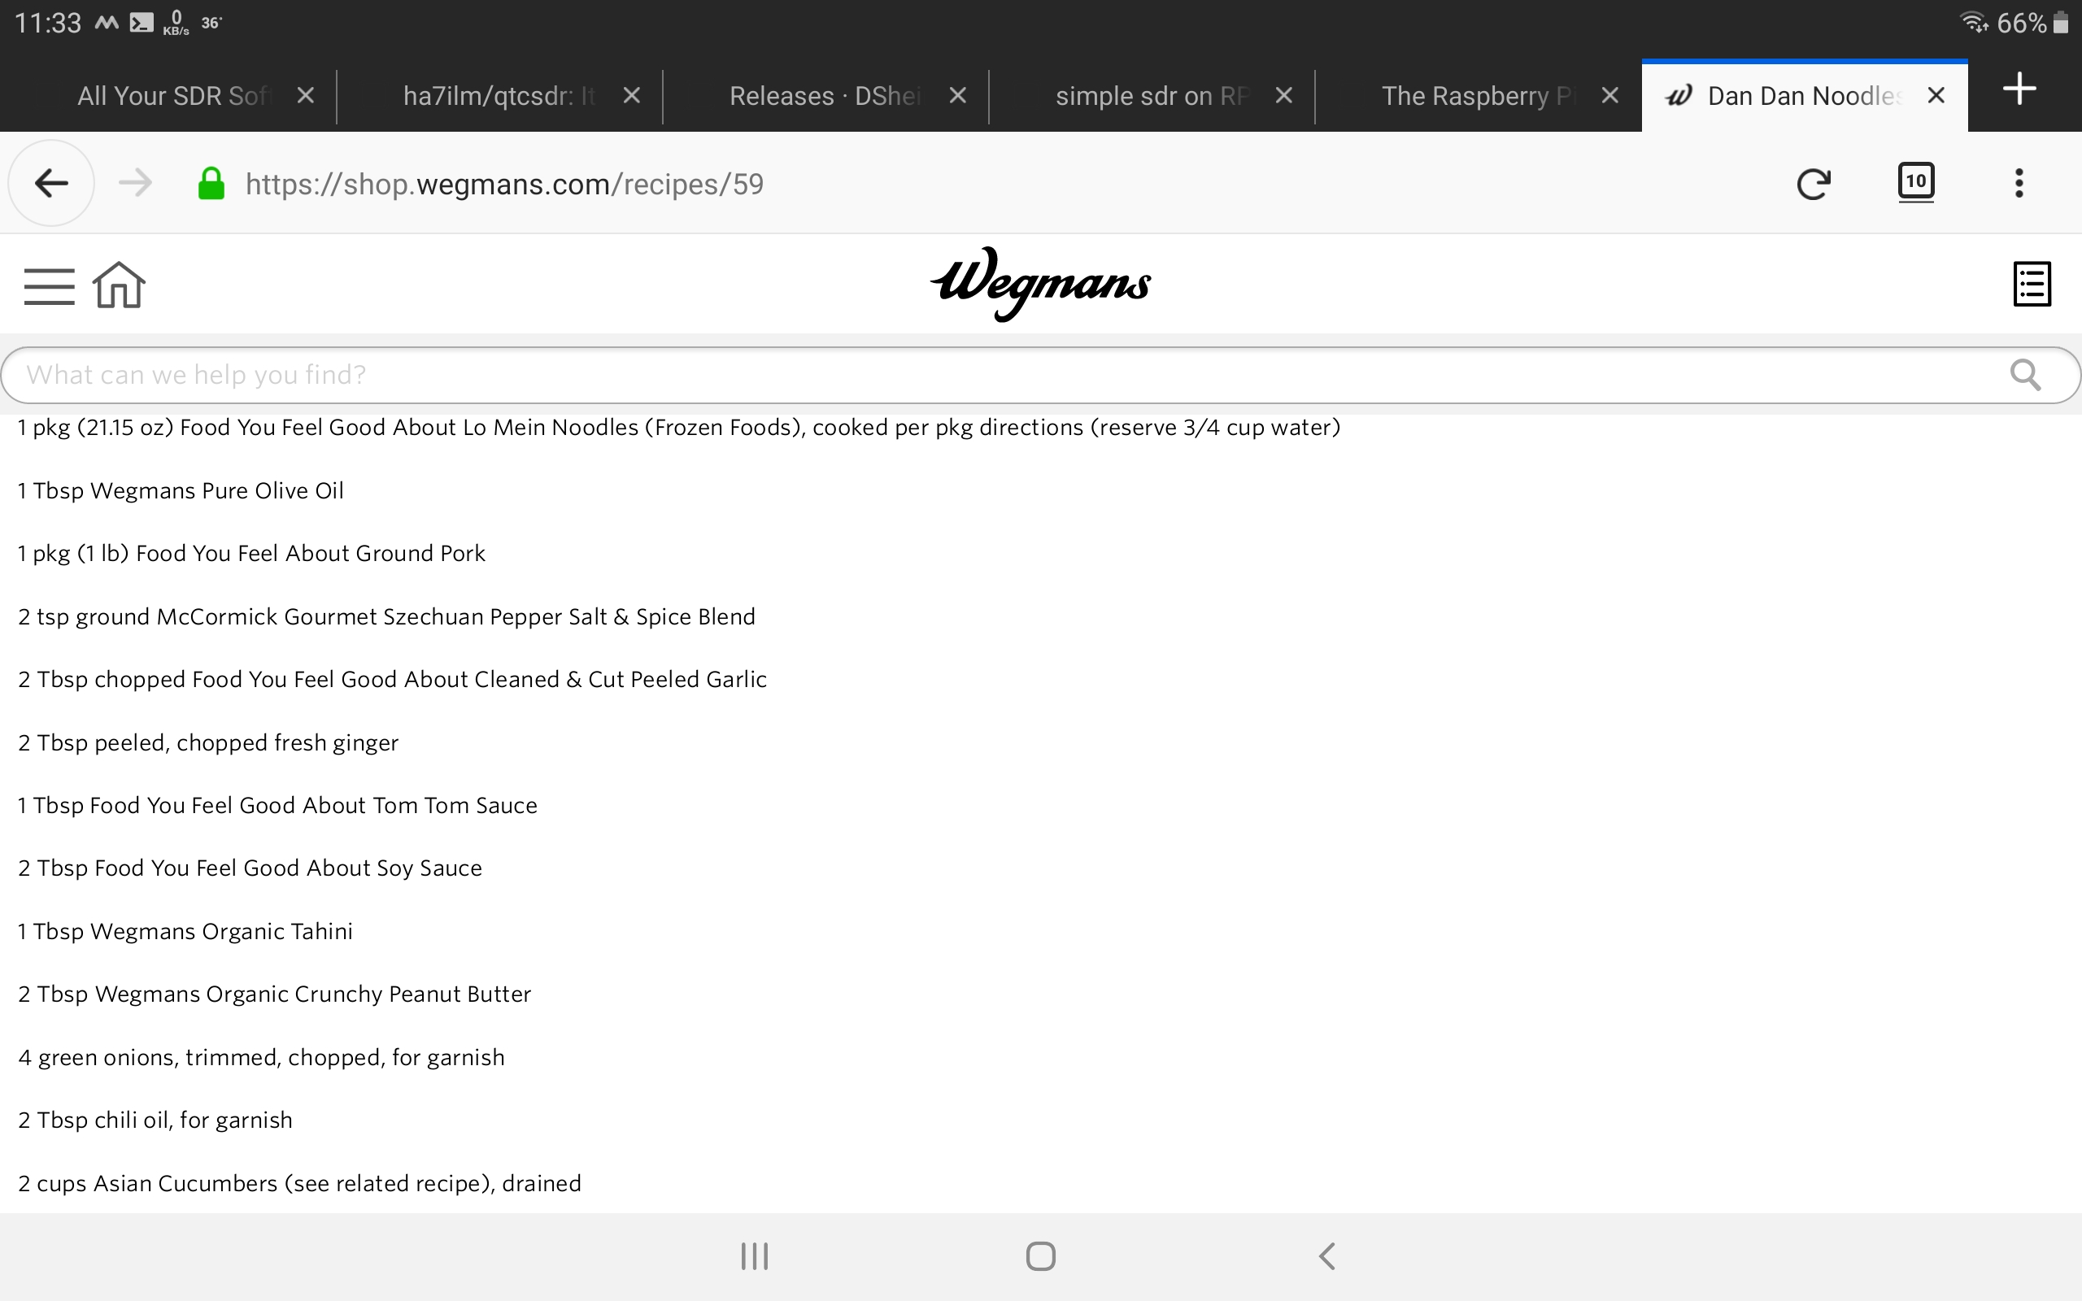Image resolution: width=2082 pixels, height=1301 pixels.
Task: Reload the page with the refresh icon
Action: tap(1814, 183)
